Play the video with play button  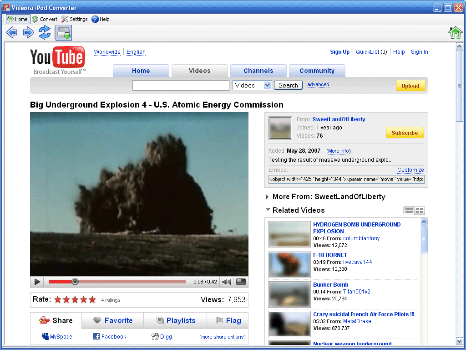pyautogui.click(x=37, y=282)
